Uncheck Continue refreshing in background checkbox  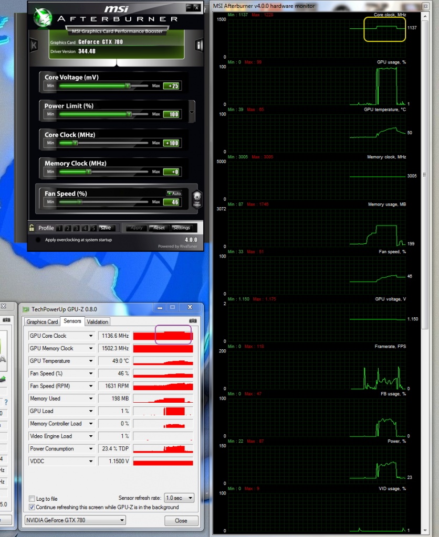point(32,507)
